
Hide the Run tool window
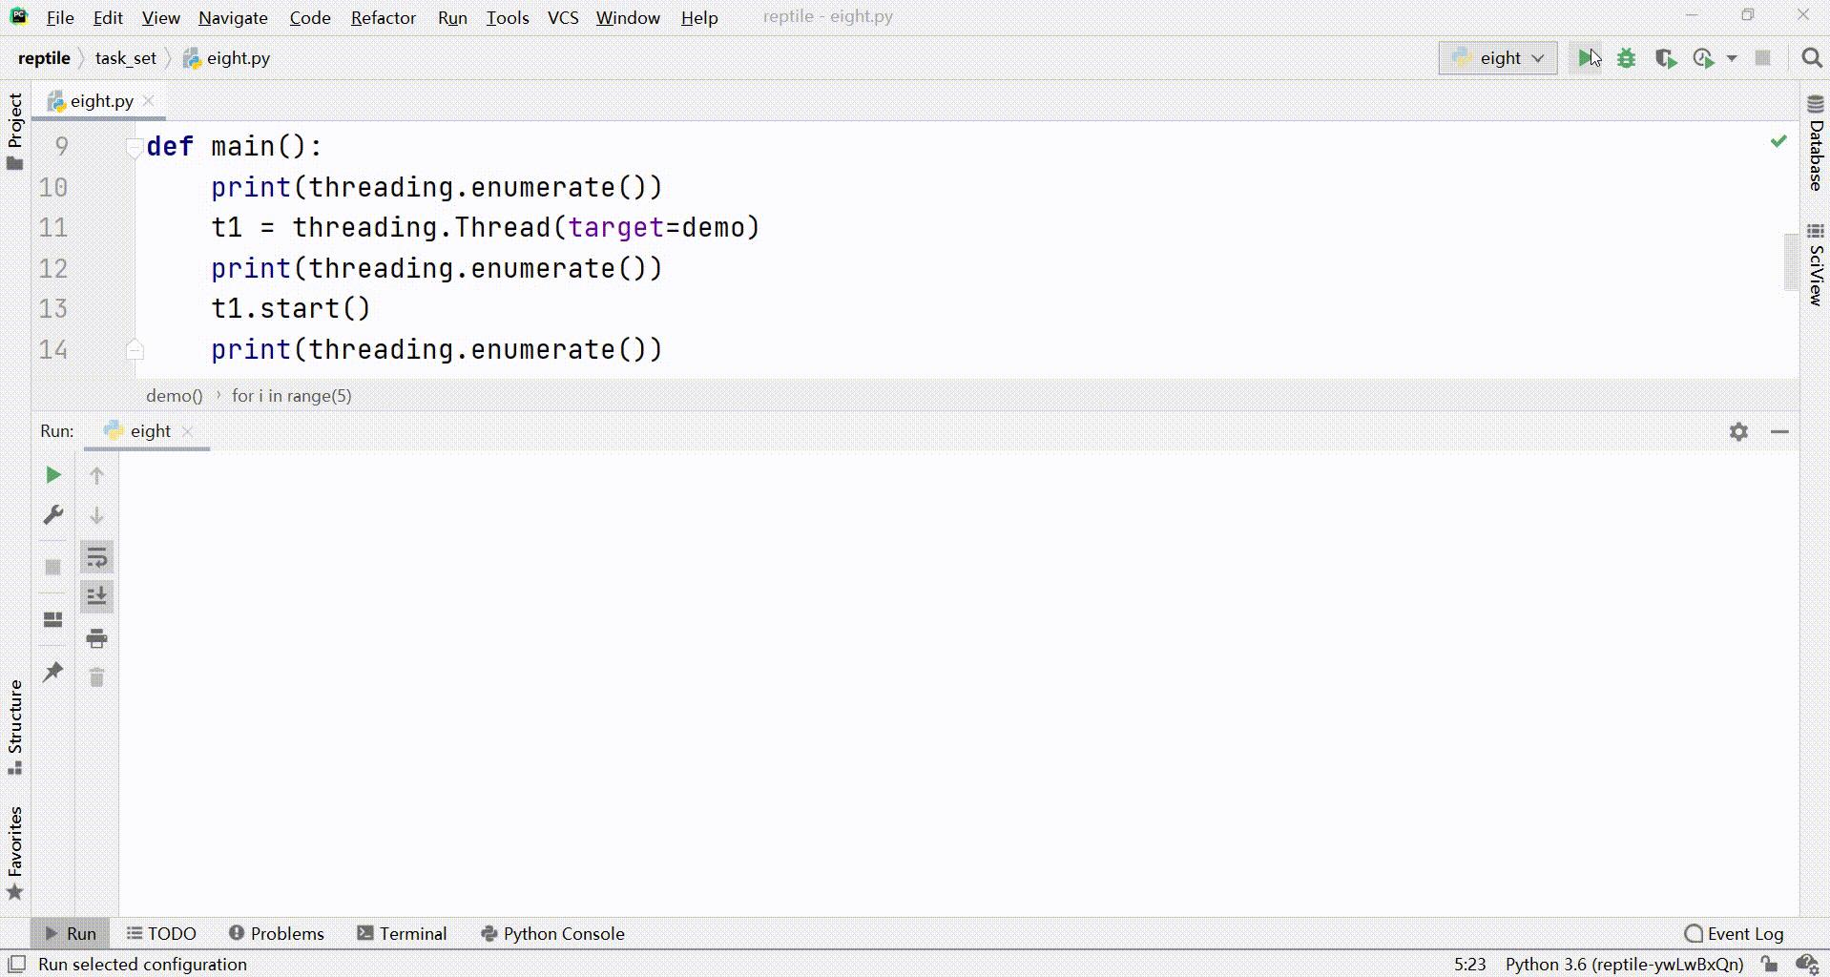(x=1779, y=431)
